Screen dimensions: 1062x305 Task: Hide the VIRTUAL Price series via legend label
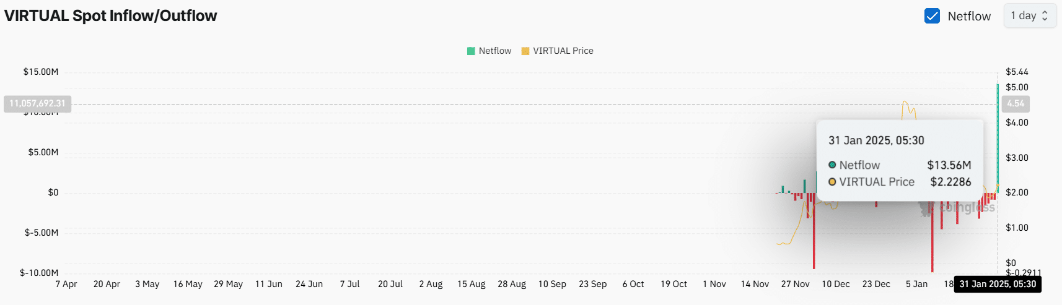click(x=563, y=51)
